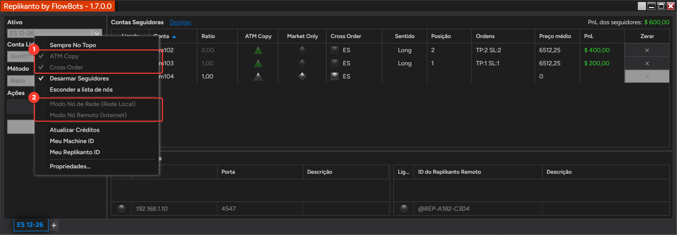Click the $ 200,00 PnL value
This screenshot has height=235, width=677.
tap(597, 63)
